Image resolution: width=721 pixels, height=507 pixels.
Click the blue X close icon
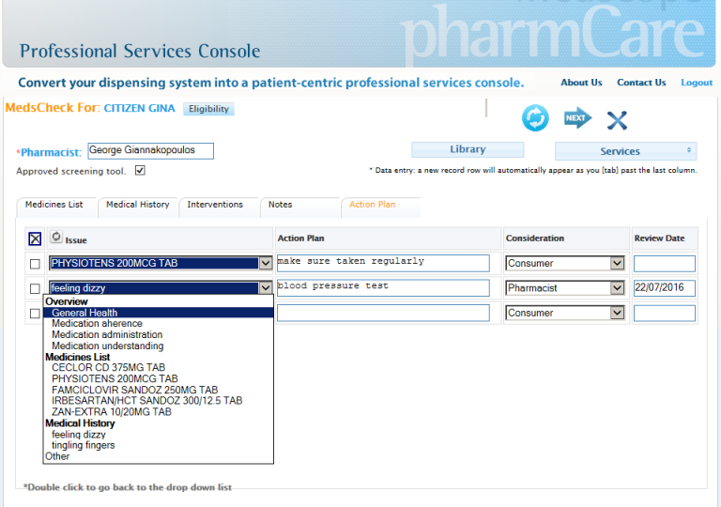(617, 120)
